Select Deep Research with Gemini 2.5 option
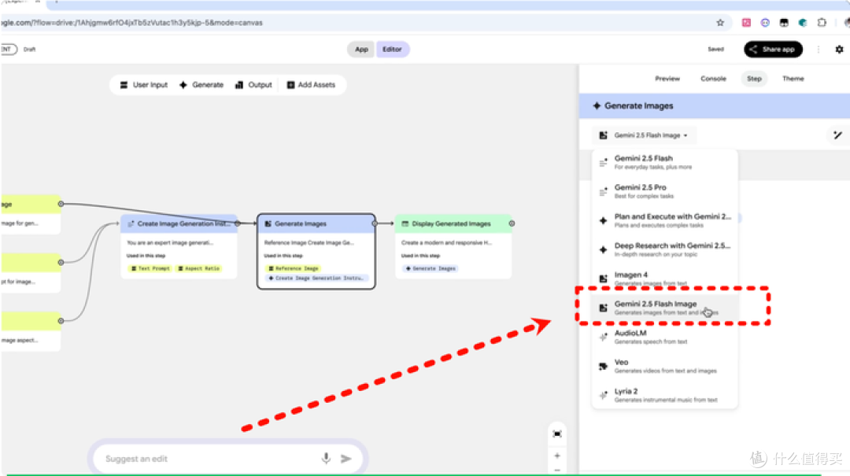 coord(664,249)
